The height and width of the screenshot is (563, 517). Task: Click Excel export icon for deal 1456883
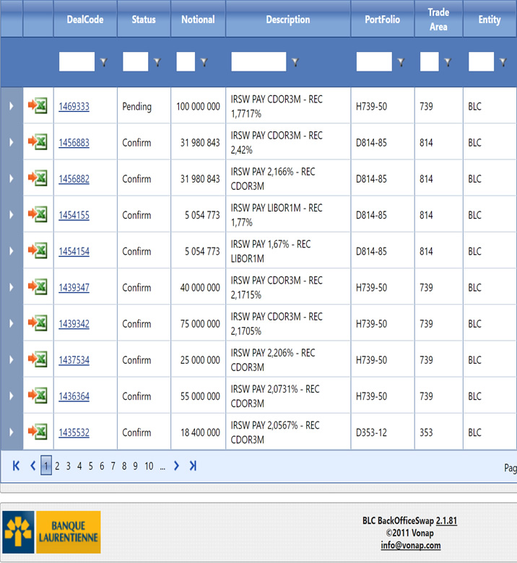[38, 142]
